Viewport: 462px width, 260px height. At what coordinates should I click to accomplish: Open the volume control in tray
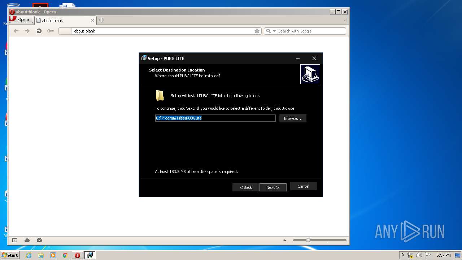419,255
